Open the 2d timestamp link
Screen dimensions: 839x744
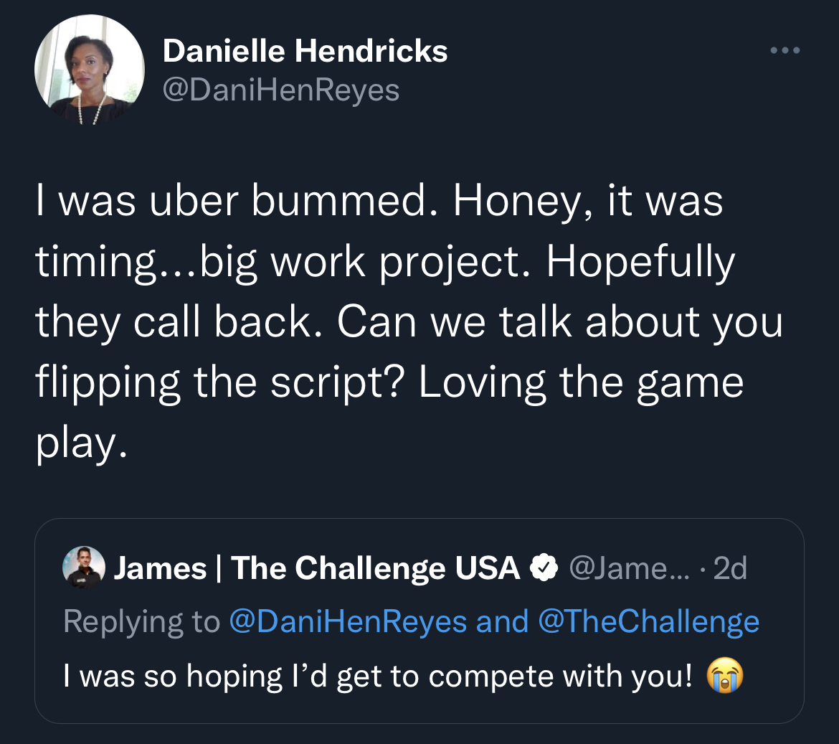[x=730, y=568]
